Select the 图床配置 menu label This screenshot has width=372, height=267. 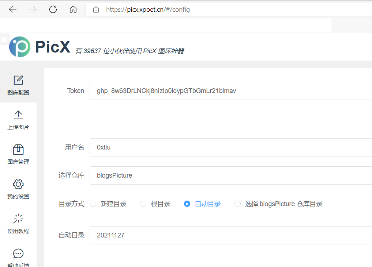18,93
